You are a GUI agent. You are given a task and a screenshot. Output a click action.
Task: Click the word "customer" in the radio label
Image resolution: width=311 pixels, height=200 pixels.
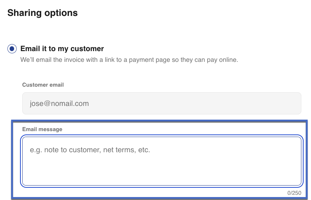[x=87, y=49]
